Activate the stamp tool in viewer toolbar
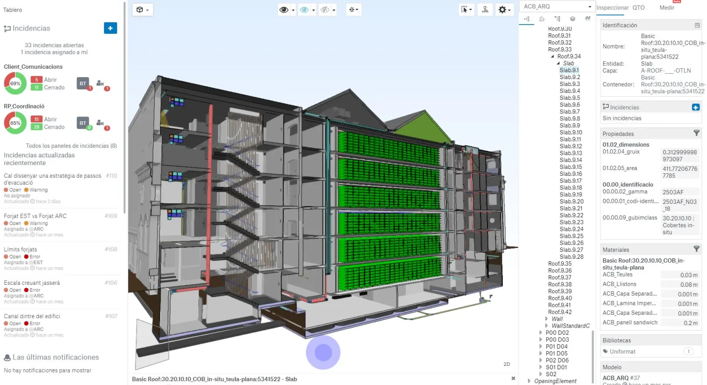Image resolution: width=707 pixels, height=385 pixels. coord(485,10)
